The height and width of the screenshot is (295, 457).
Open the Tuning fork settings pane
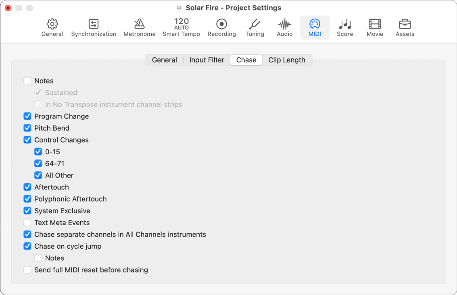(x=255, y=28)
